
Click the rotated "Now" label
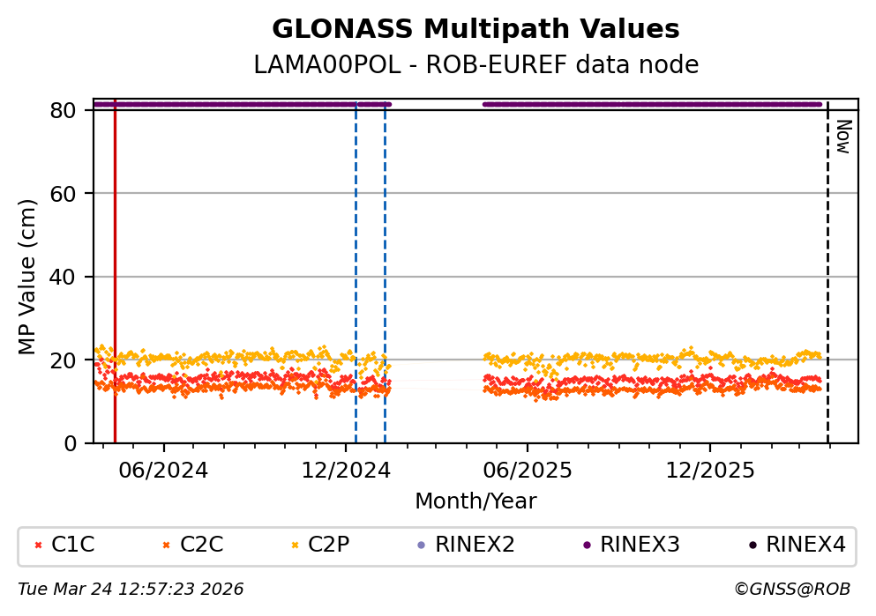click(842, 137)
